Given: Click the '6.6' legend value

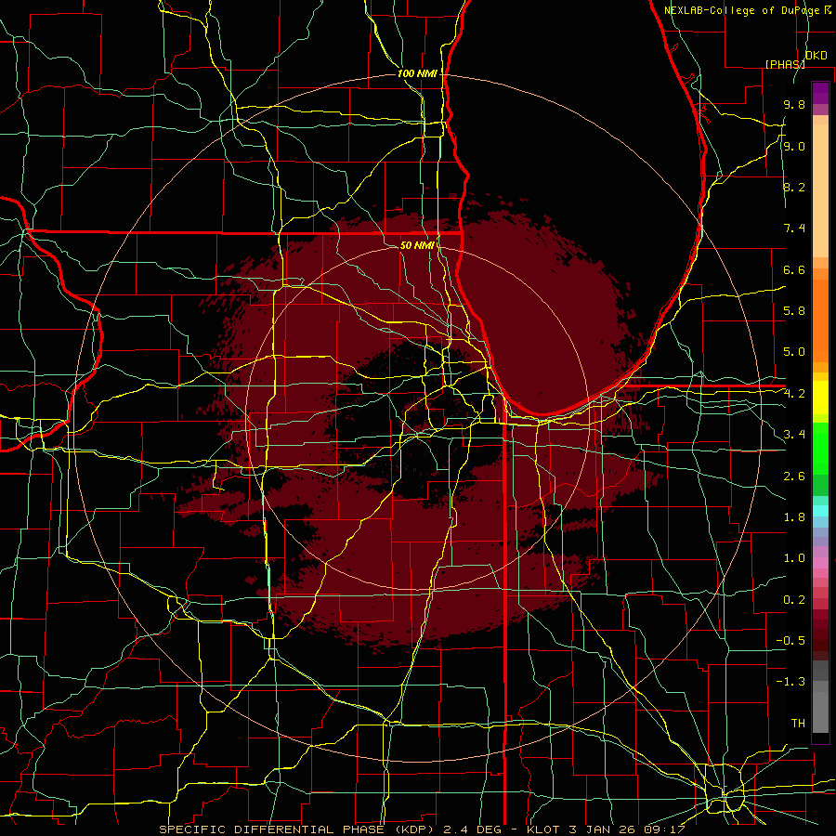Looking at the screenshot, I should (x=794, y=269).
